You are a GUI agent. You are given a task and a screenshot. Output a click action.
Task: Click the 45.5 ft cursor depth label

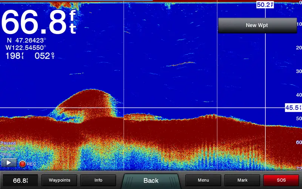coord(293,108)
